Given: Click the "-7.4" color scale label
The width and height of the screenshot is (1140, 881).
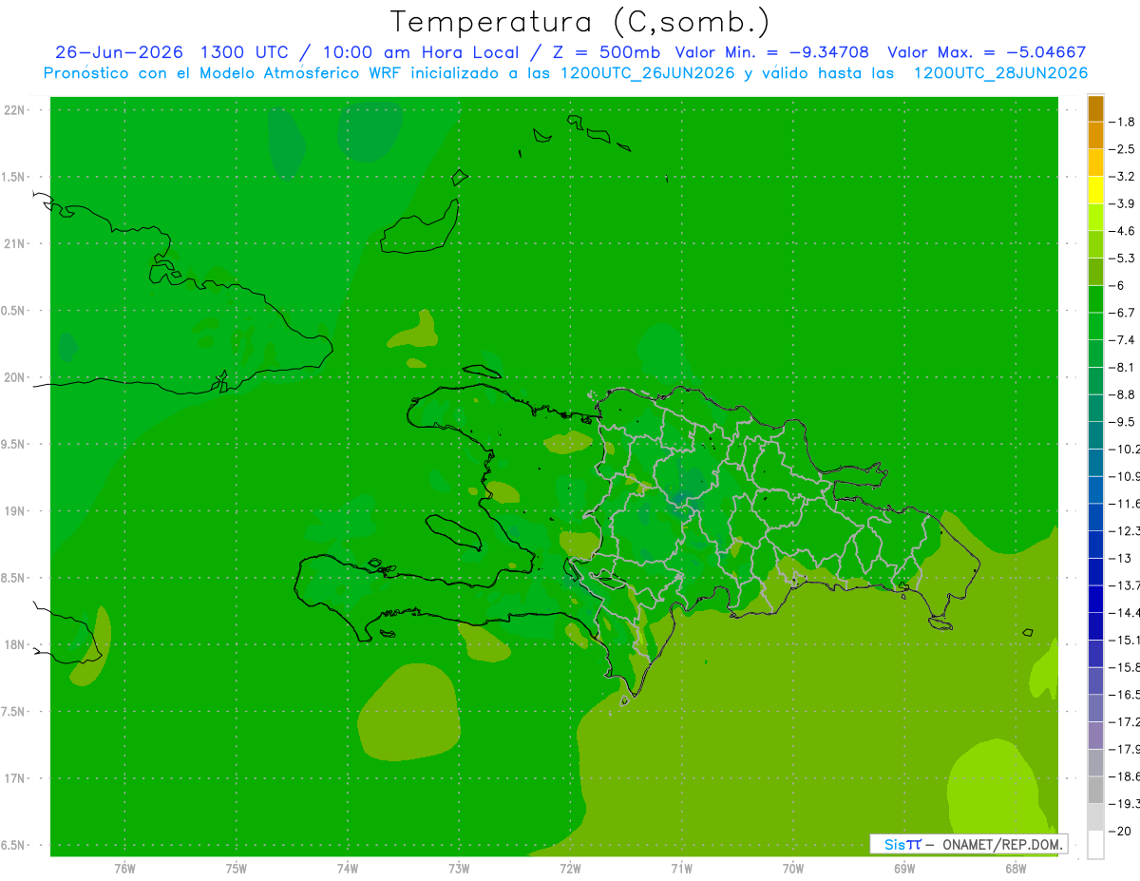Looking at the screenshot, I should 1124,339.
